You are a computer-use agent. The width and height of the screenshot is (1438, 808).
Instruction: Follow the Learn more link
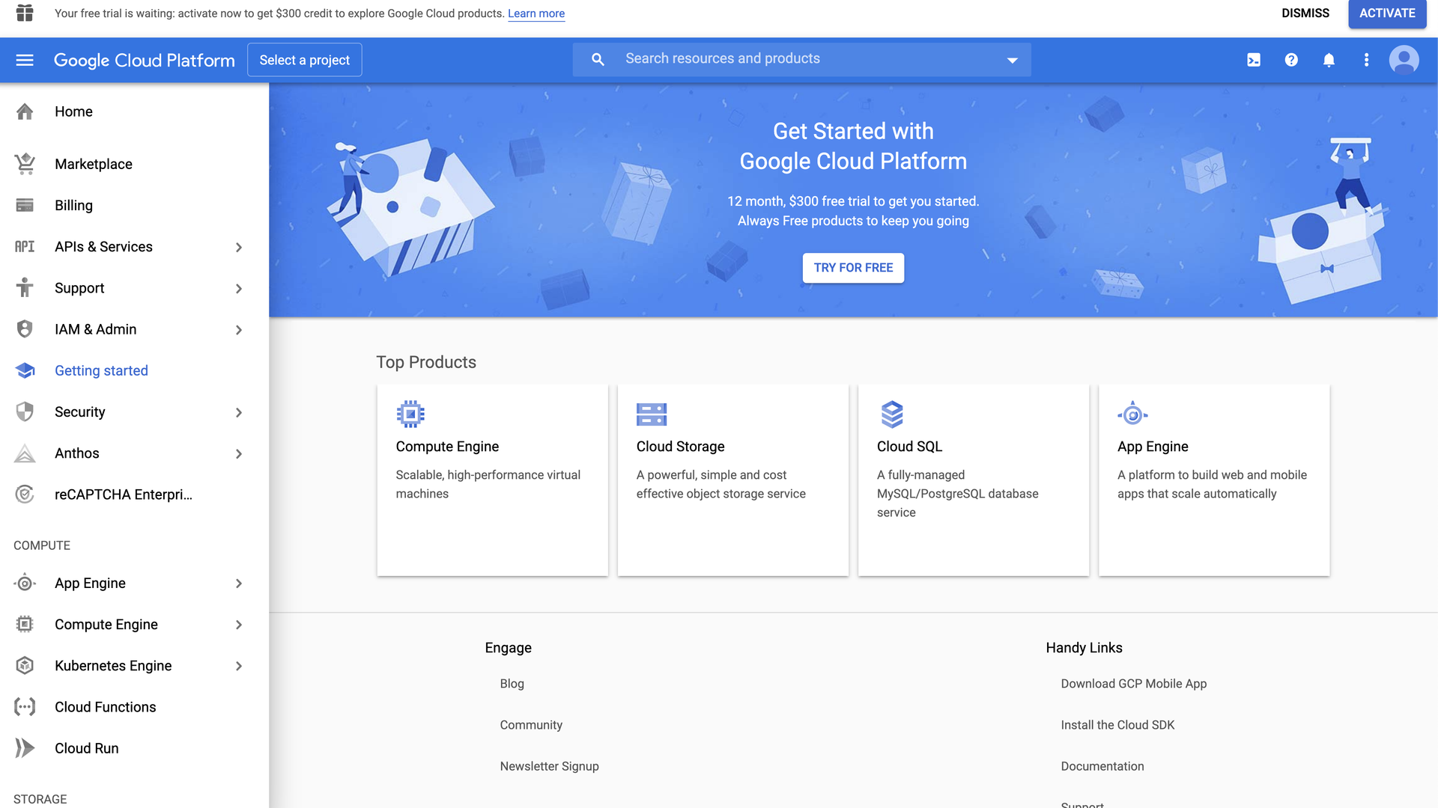(536, 13)
